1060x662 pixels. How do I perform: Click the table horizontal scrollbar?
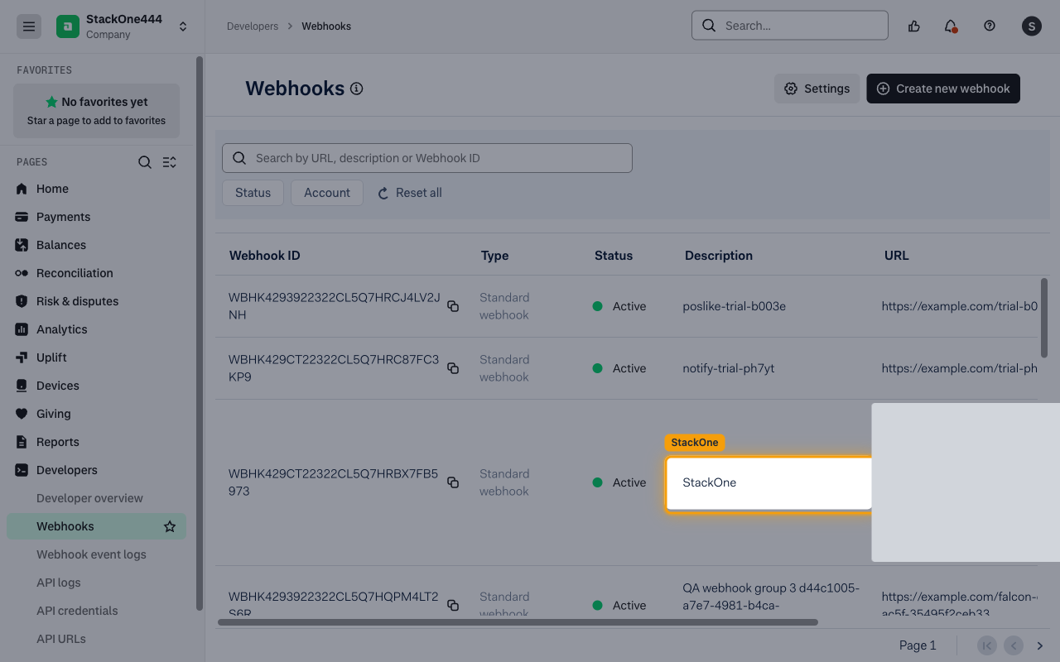pyautogui.click(x=518, y=622)
